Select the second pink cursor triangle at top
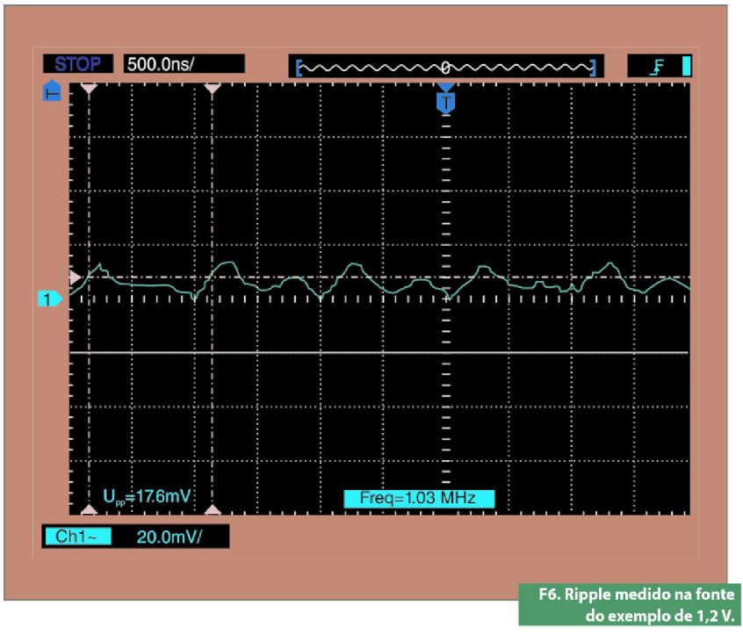 212,89
